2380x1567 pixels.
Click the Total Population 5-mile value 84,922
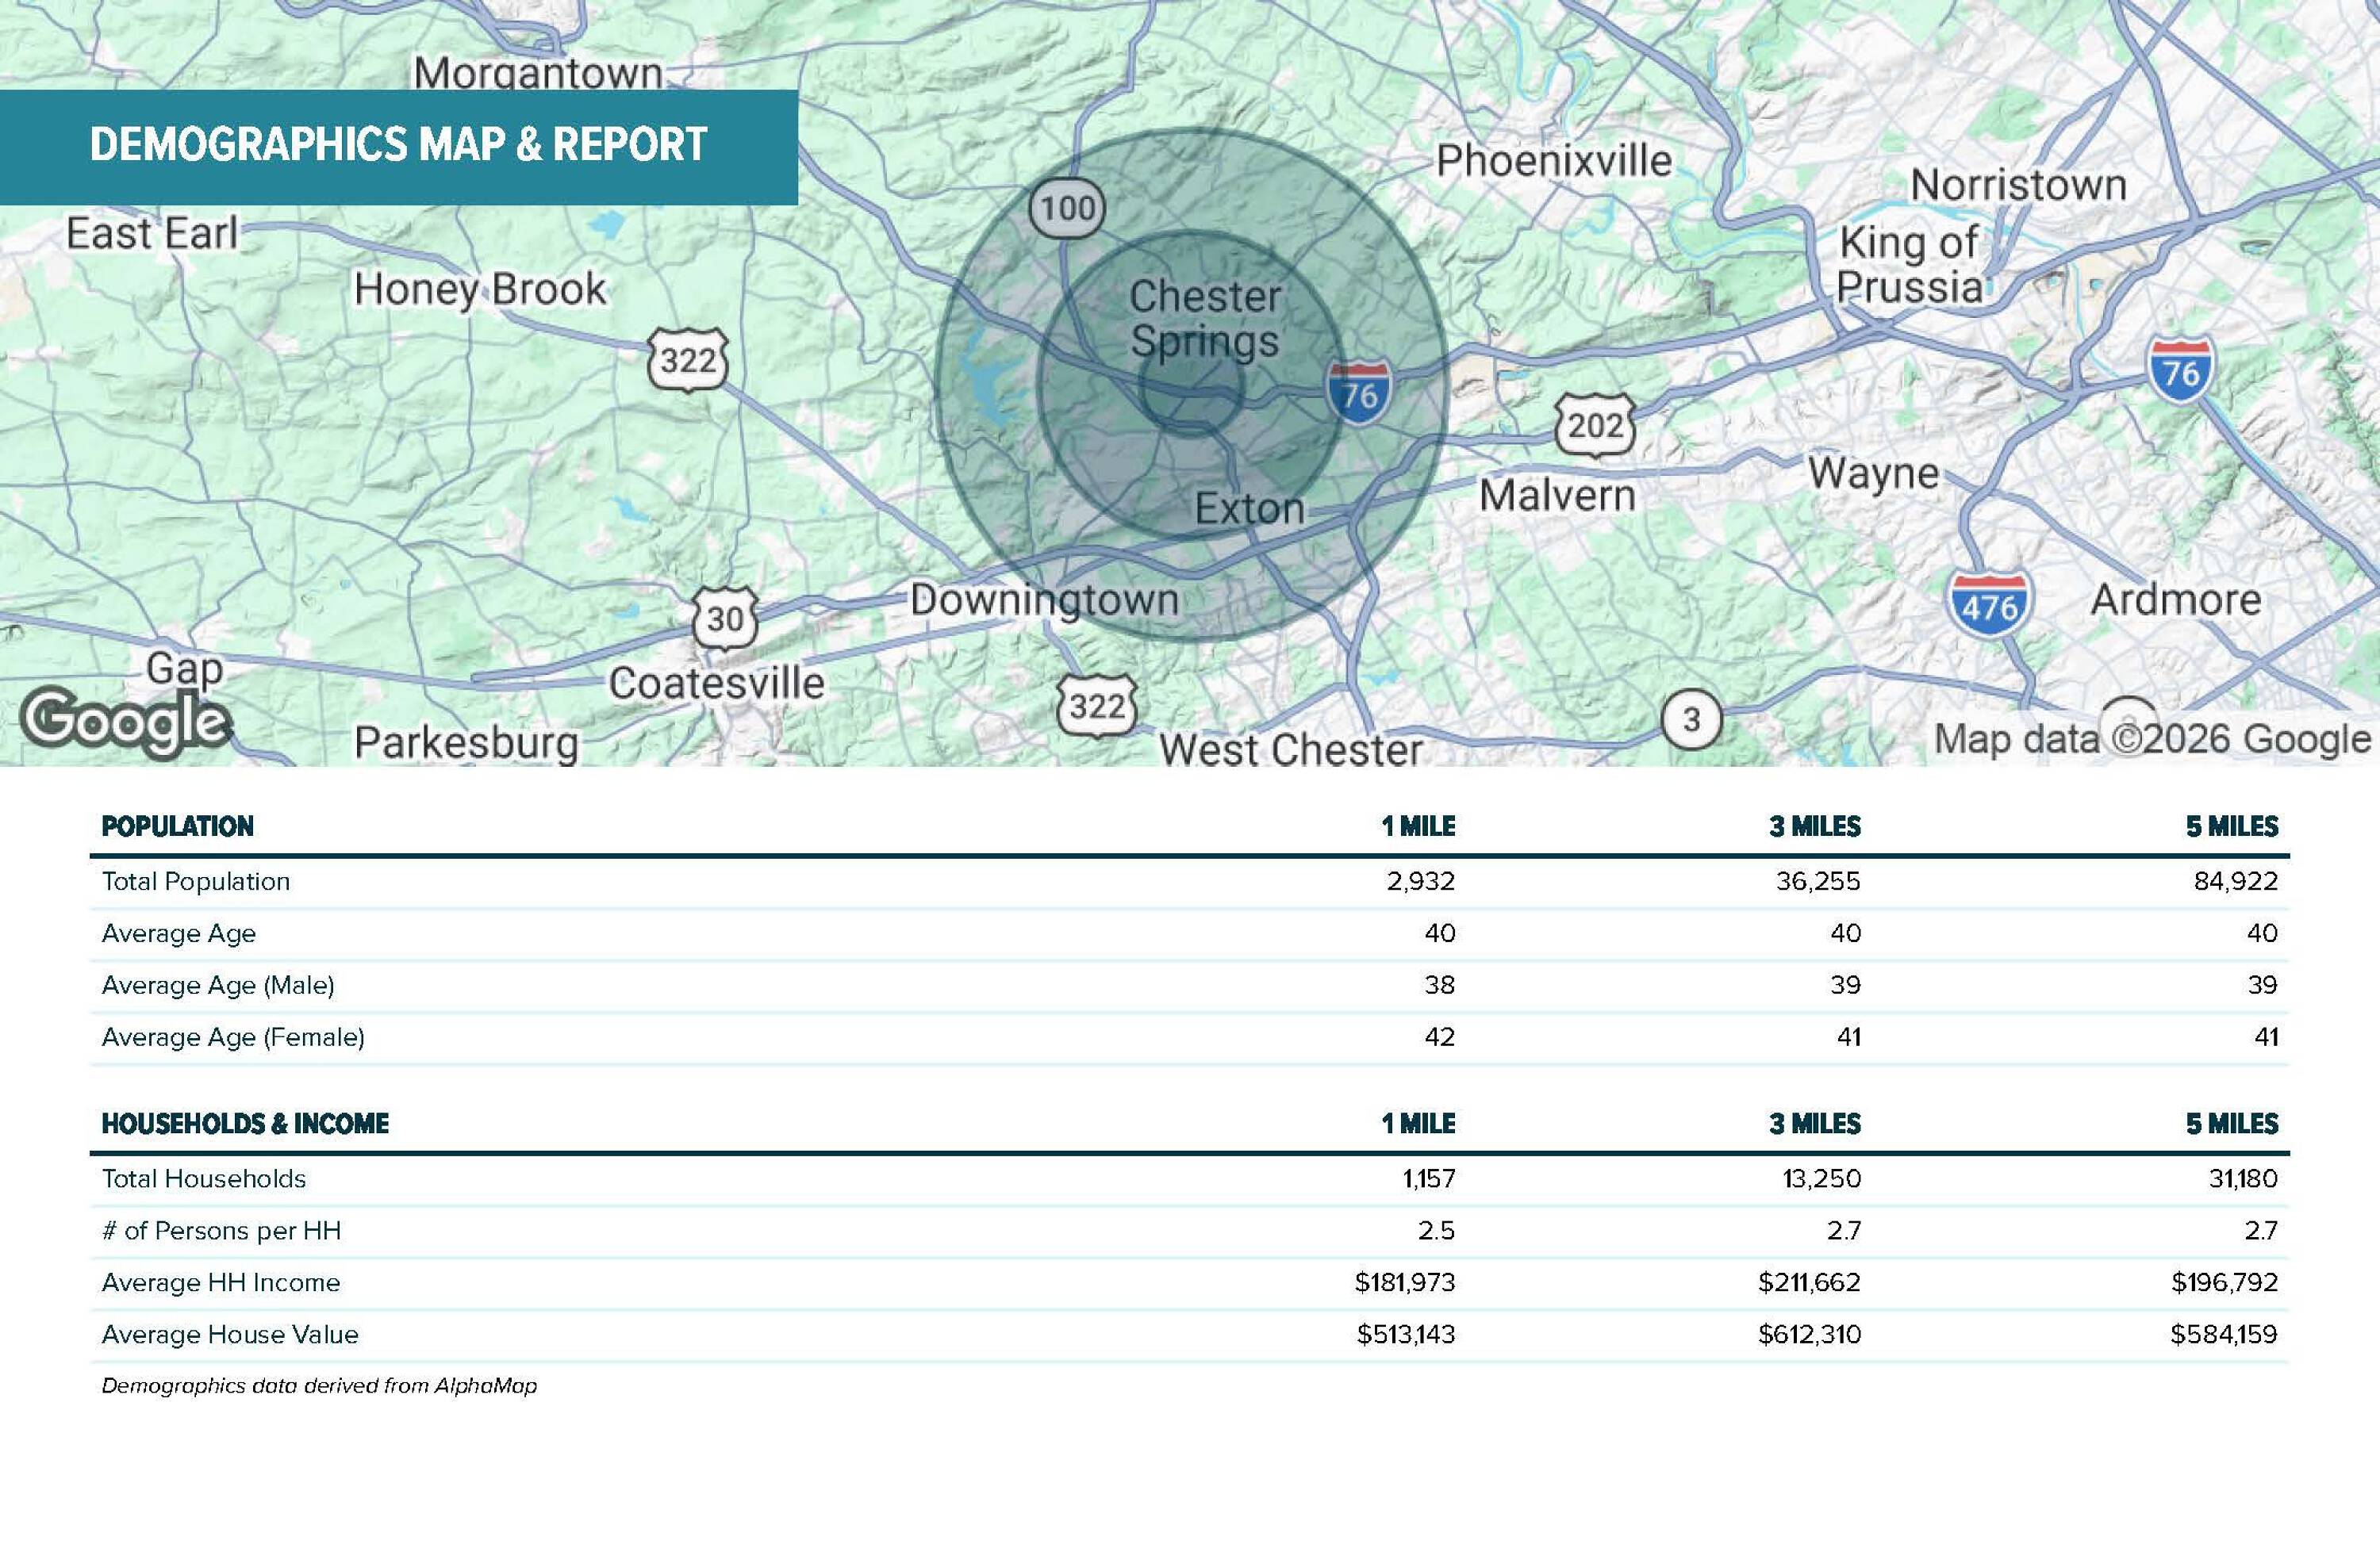(2236, 882)
